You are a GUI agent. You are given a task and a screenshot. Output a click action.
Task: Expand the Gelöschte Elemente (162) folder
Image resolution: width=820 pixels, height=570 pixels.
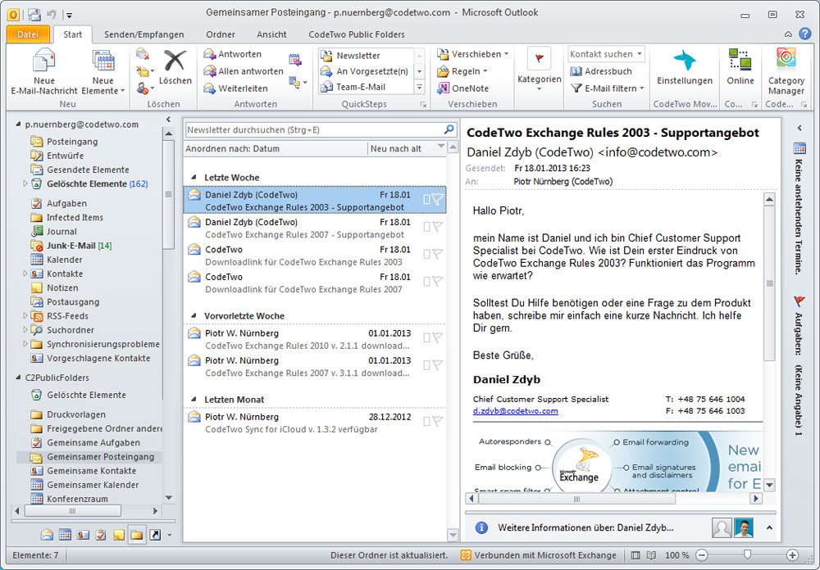(25, 183)
